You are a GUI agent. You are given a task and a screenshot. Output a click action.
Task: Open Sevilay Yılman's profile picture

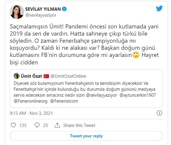tap(17, 12)
